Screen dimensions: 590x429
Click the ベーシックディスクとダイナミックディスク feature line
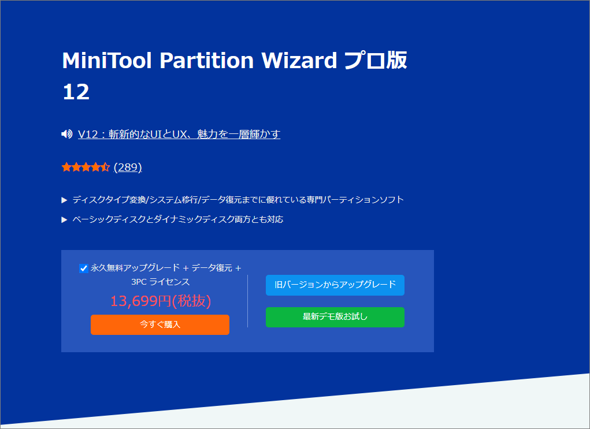(177, 219)
